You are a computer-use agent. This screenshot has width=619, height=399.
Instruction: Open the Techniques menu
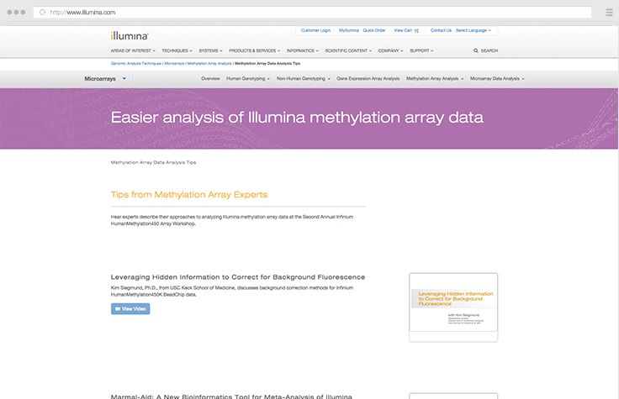[x=177, y=50]
